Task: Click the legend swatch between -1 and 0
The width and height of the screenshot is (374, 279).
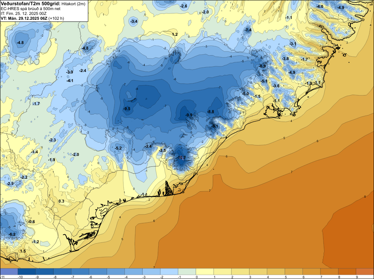Action: click(x=187, y=272)
